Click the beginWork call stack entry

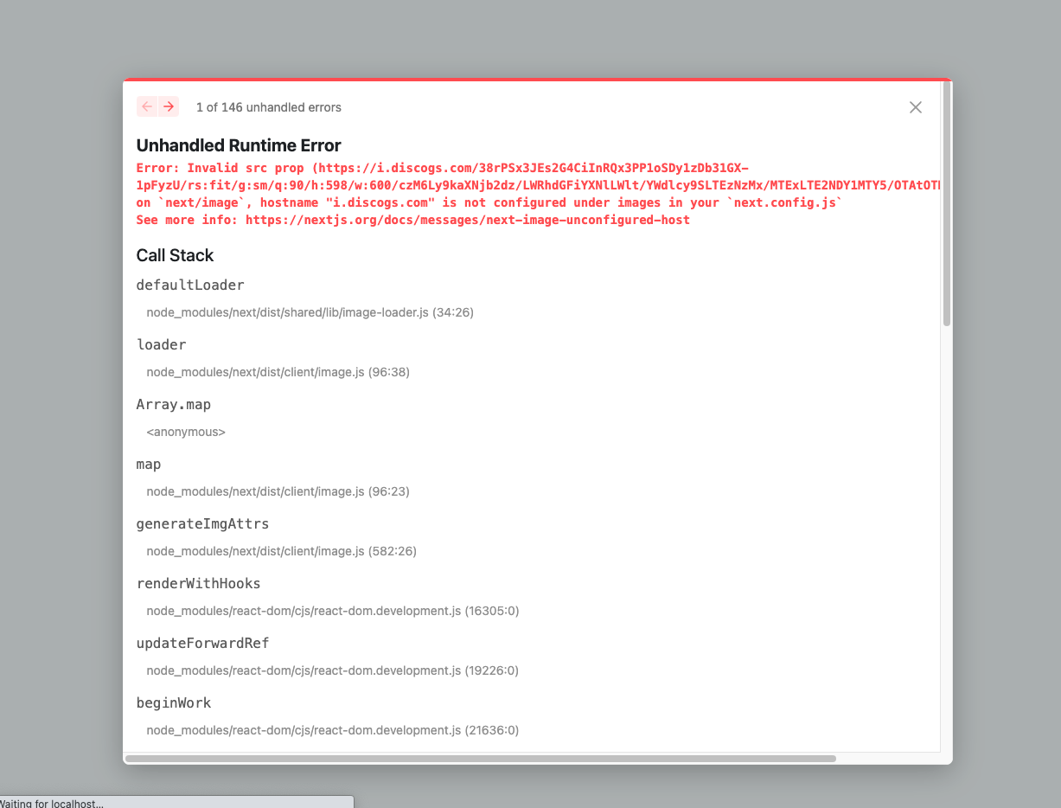point(174,702)
